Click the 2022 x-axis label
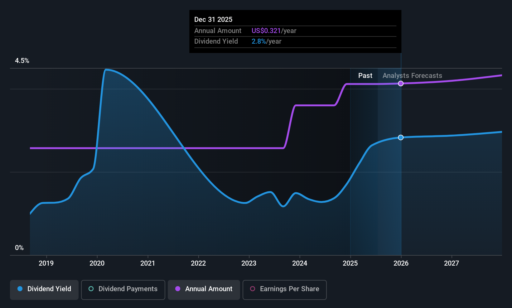This screenshot has width=512, height=308. click(x=198, y=263)
